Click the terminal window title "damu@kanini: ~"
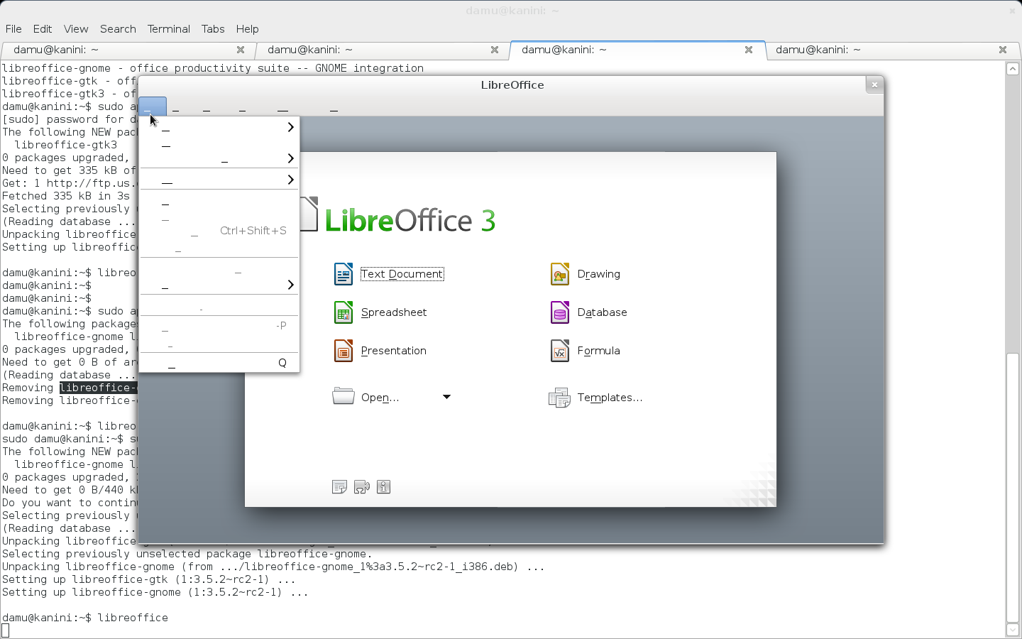Image resolution: width=1022 pixels, height=639 pixels. [x=512, y=11]
